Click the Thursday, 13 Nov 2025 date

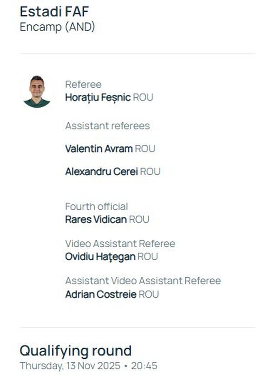[70, 366]
